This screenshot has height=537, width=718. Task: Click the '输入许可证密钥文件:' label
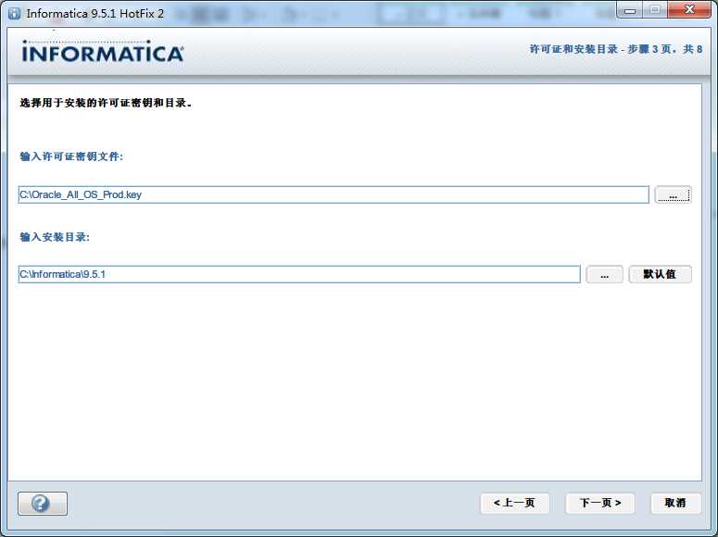tap(71, 156)
